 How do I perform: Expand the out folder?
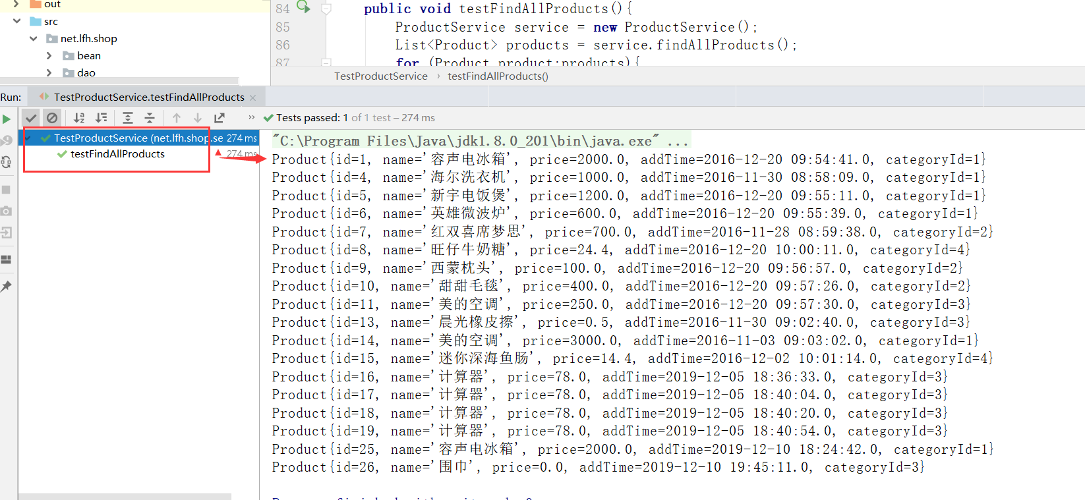click(16, 4)
